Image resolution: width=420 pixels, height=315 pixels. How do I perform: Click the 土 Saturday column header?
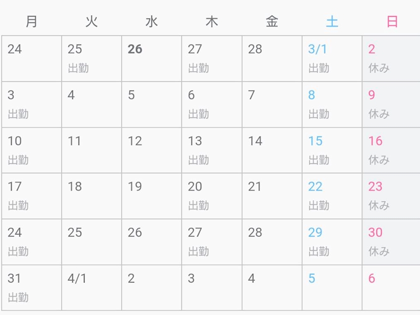click(332, 21)
